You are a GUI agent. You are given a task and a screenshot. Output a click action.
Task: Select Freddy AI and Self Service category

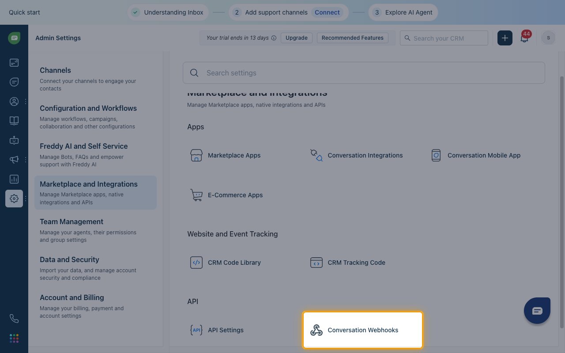point(95,154)
